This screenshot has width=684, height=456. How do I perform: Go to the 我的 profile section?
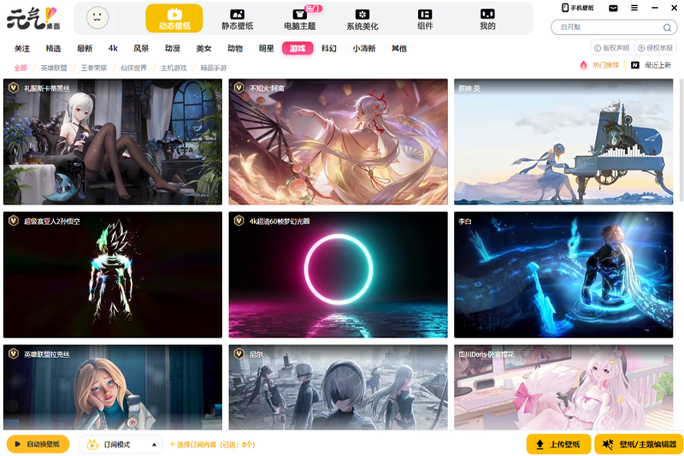(x=487, y=19)
